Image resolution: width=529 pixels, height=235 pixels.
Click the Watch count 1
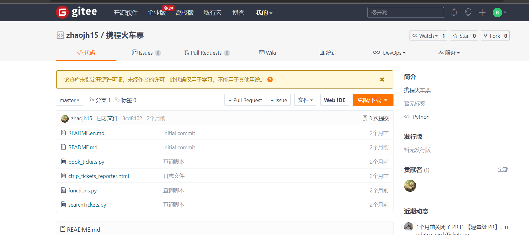(x=444, y=36)
